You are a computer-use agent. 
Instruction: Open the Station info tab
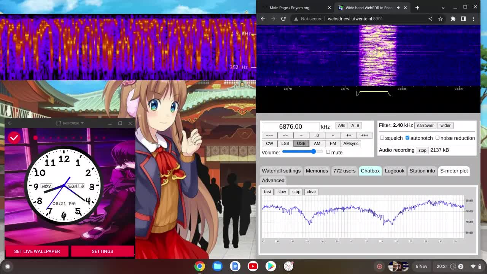pyautogui.click(x=422, y=170)
